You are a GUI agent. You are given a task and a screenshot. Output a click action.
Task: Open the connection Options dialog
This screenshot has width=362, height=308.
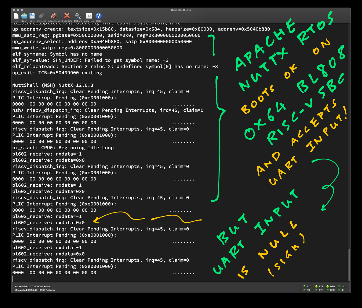(78, 16)
